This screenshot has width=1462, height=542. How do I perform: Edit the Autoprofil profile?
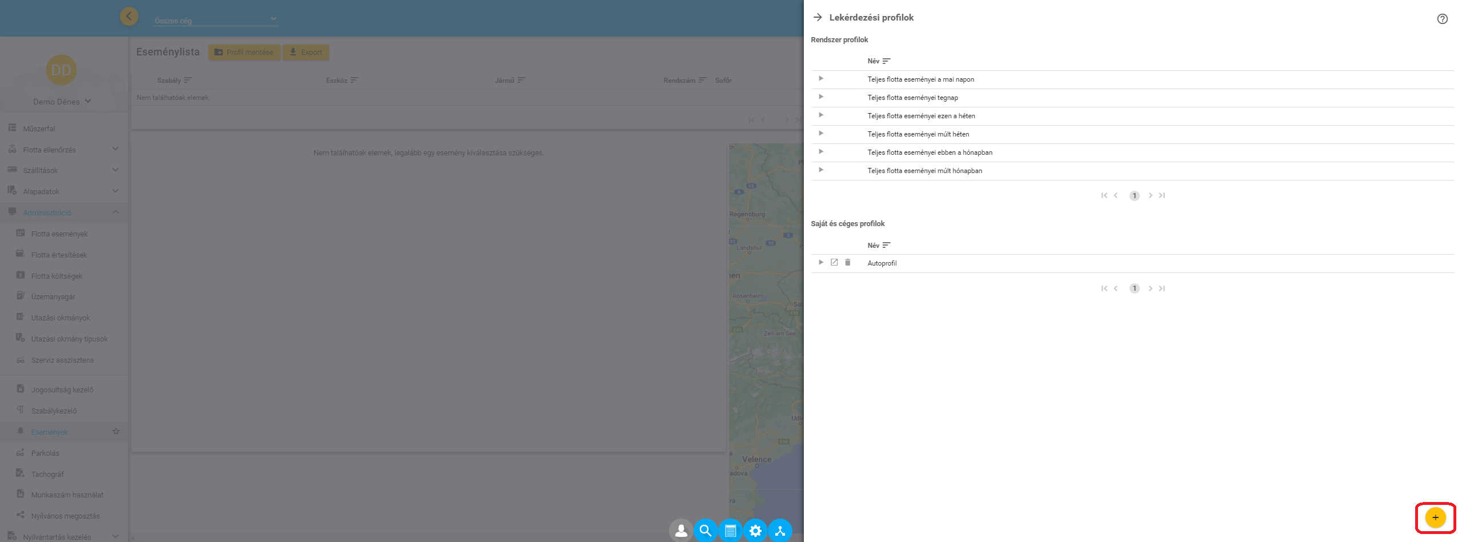[x=834, y=263]
